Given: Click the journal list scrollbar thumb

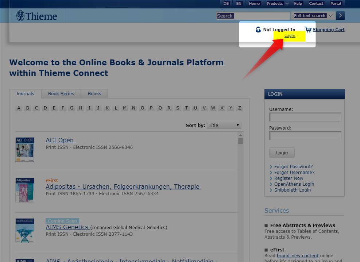Looking at the screenshot, I should tap(240, 141).
